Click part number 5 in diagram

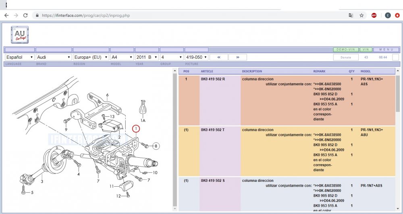pos(32,192)
